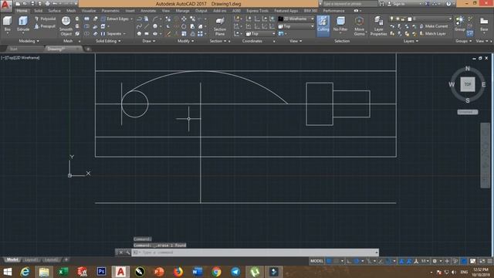The width and height of the screenshot is (494, 278).
Task: Click the Separate solid editing tool
Action: tap(113, 34)
